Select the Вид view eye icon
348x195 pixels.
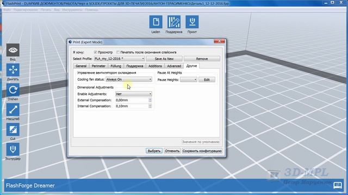coord(13,50)
